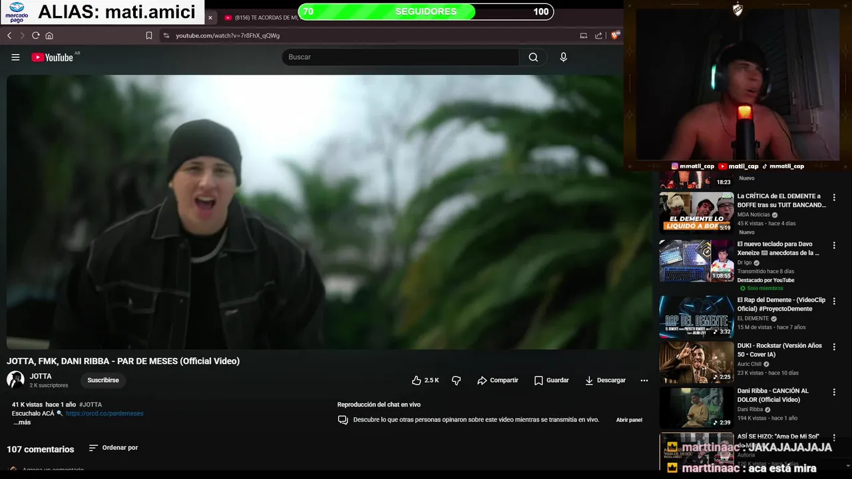Click title DUKI - Rockstar (Versión Años 50

779,350
